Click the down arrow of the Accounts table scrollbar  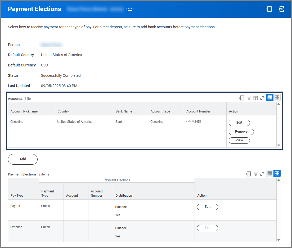278,145
